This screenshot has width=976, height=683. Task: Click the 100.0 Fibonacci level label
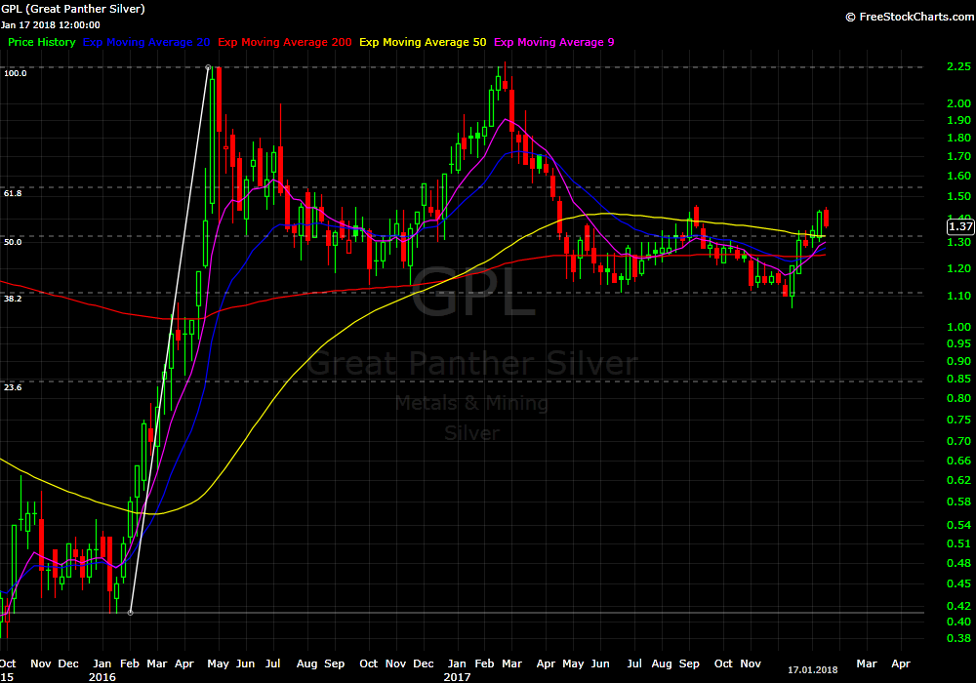tap(16, 73)
